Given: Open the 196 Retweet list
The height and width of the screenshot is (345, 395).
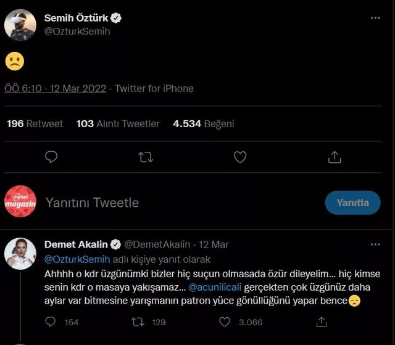Looking at the screenshot, I should (35, 123).
